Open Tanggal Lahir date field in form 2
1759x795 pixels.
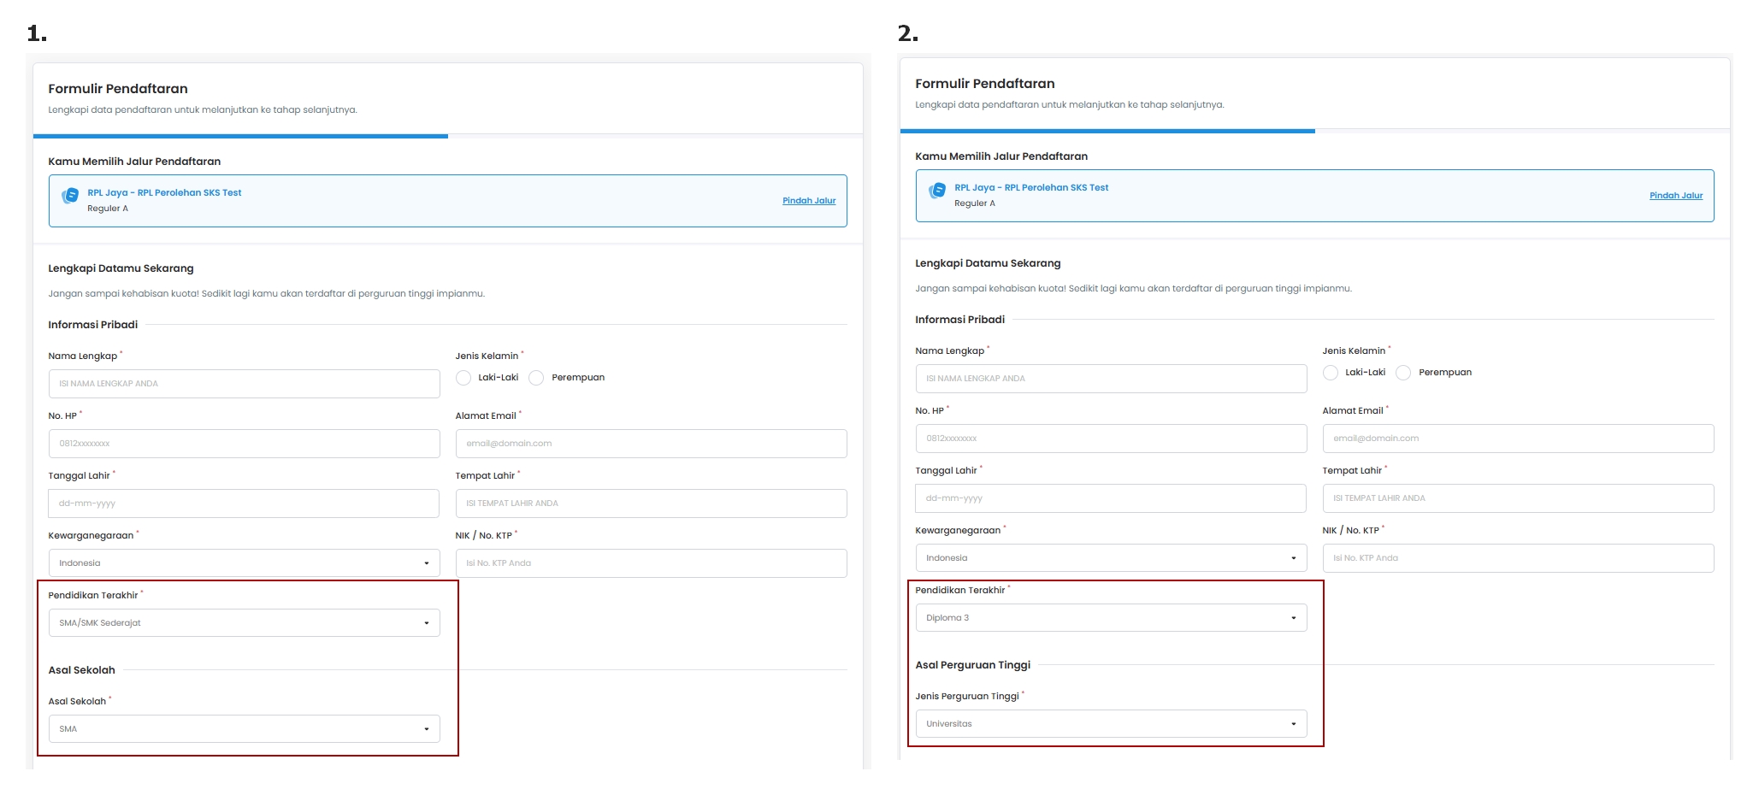click(x=1111, y=498)
